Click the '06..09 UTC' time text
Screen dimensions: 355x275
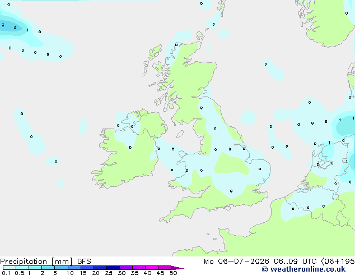[x=295, y=262]
